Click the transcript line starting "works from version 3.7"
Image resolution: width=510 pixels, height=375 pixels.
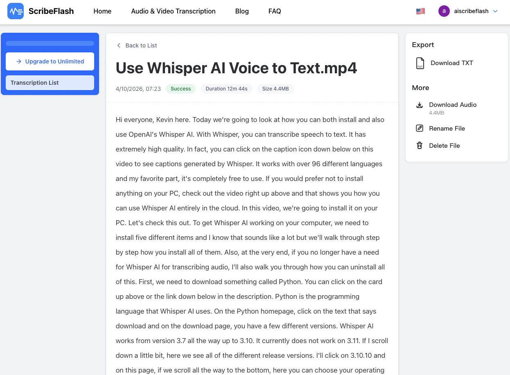click(252, 341)
